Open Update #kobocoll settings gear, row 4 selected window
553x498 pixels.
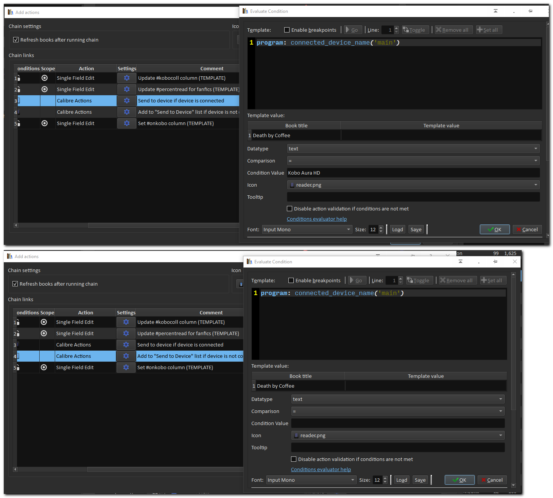[126, 322]
